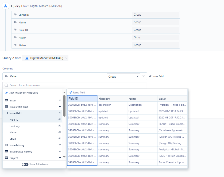The height and width of the screenshot is (177, 224).
Task: Open the Digital Market (DMDBAU) source dropdown
Action: (x=45, y=58)
